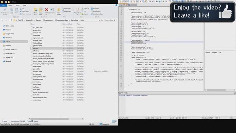Select OneDrive in navigation pane
Screen dimensions: 236x133
[x=8, y=38]
